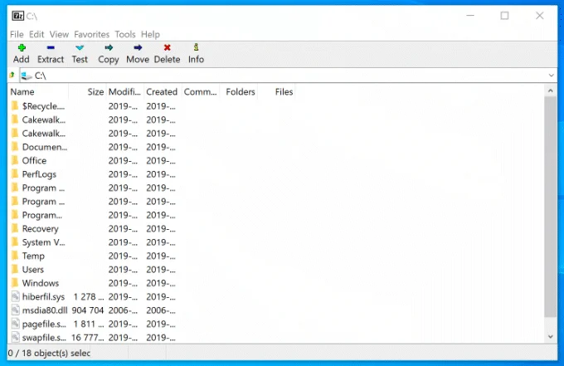Select the Users row modified date
The width and height of the screenshot is (564, 366).
click(x=123, y=270)
